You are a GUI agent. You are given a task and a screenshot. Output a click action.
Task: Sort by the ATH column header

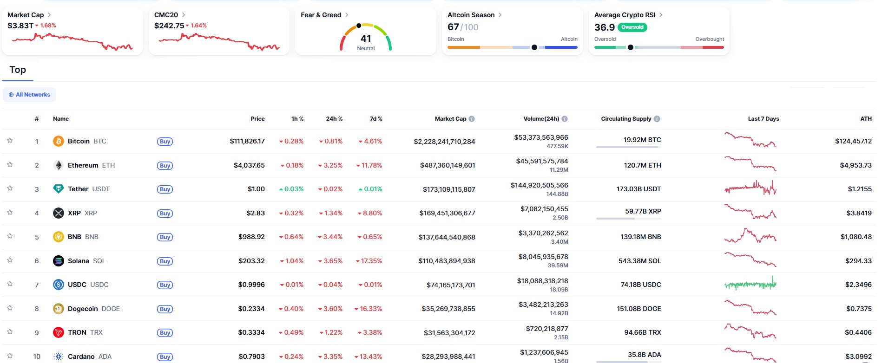[x=866, y=119]
